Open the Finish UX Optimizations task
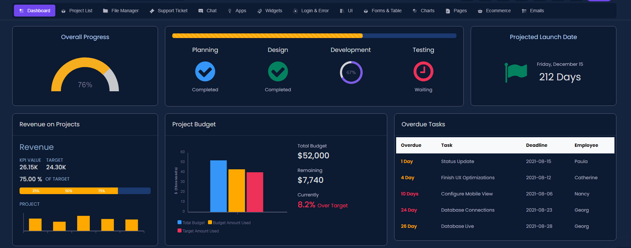Screen dimensions: 631x248 coord(467,178)
